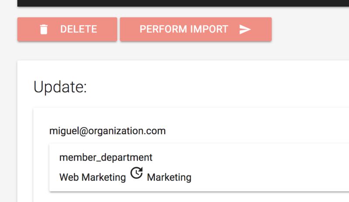Click empty space right of PERFORM IMPORT
Screen dimensions: 349x202
click(x=310, y=30)
